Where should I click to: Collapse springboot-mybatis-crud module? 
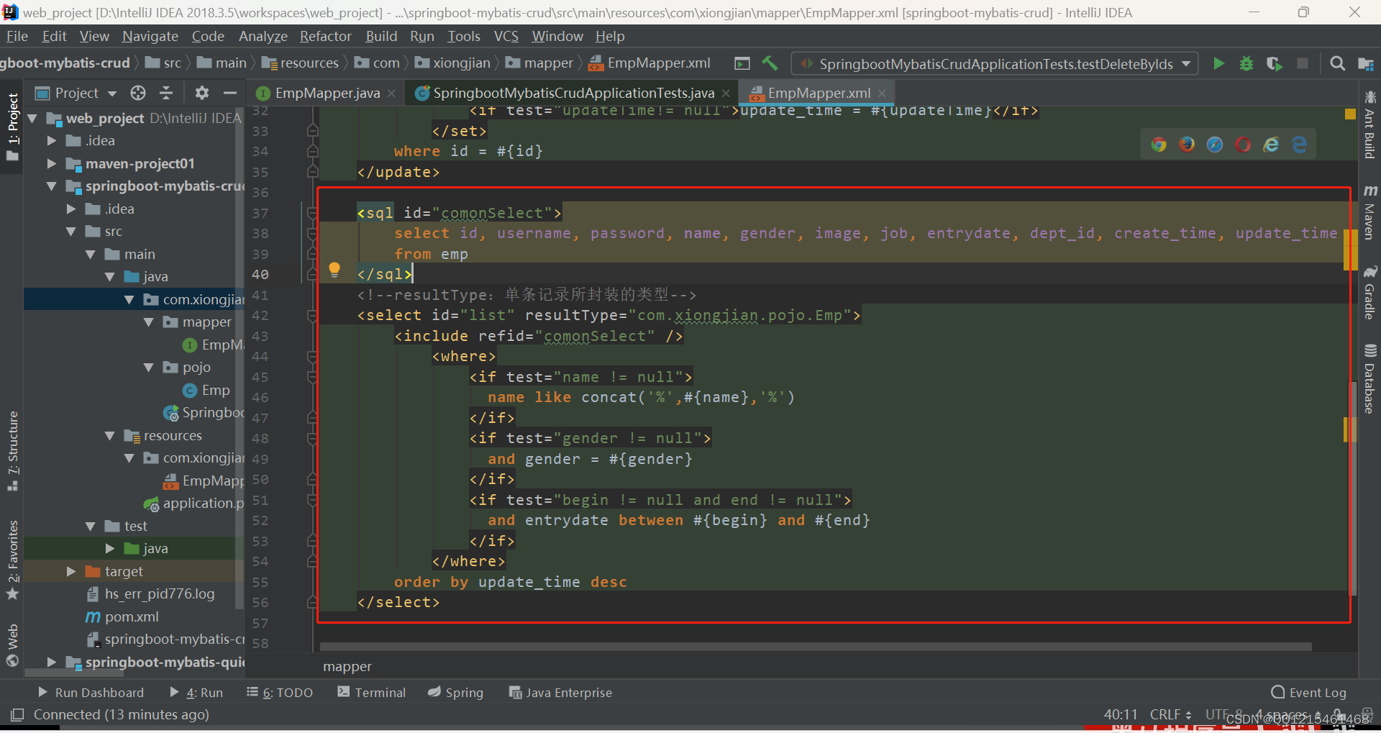(52, 186)
